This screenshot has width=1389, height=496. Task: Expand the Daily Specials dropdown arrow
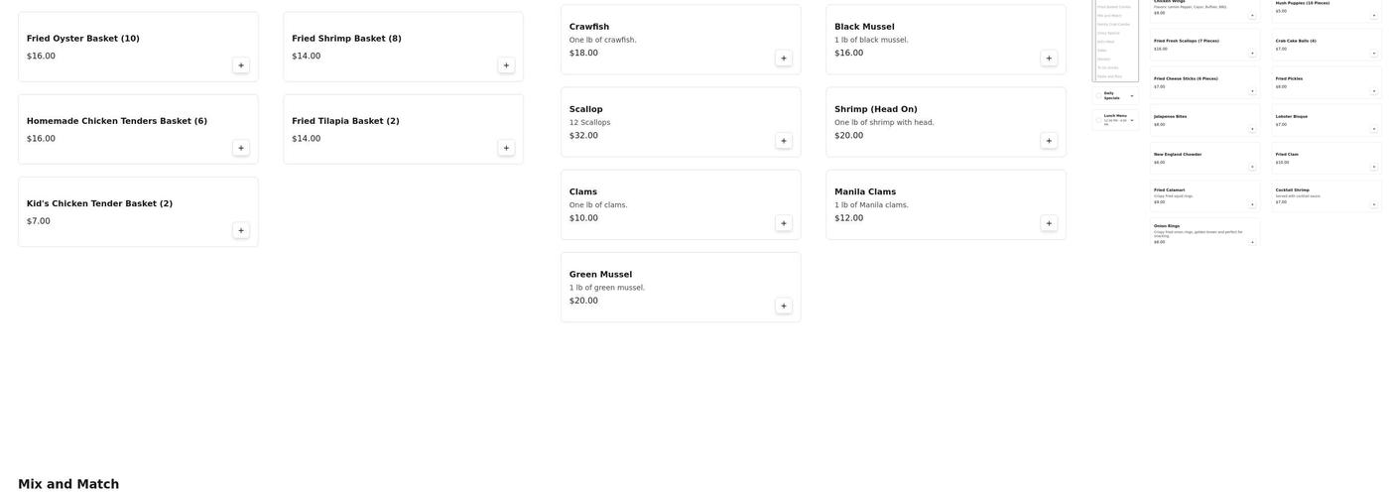1132,96
